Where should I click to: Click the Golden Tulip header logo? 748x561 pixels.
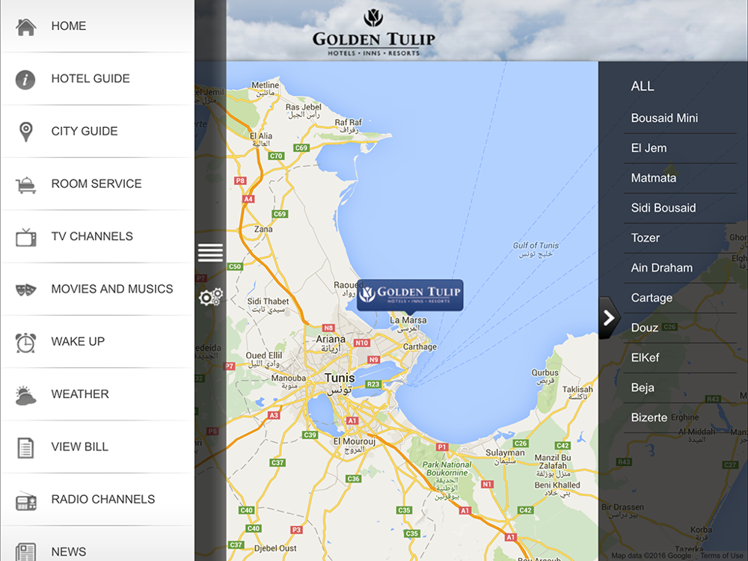[x=373, y=32]
